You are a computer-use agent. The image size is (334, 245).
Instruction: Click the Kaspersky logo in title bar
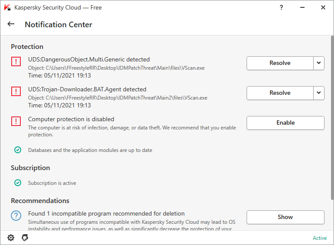(7, 7)
